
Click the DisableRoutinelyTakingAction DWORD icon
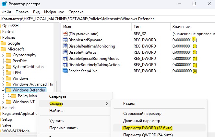[x=65, y=64]
